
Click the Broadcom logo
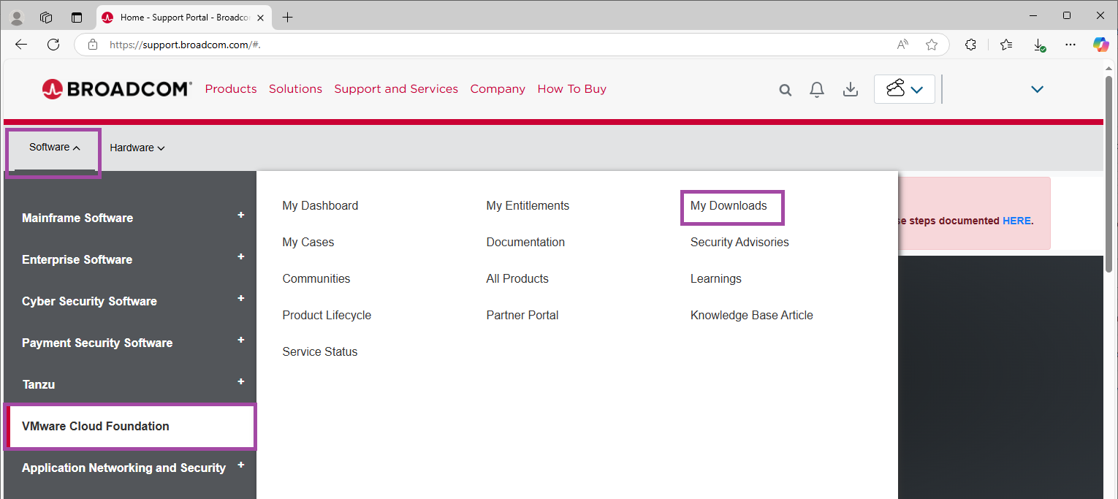pos(117,89)
